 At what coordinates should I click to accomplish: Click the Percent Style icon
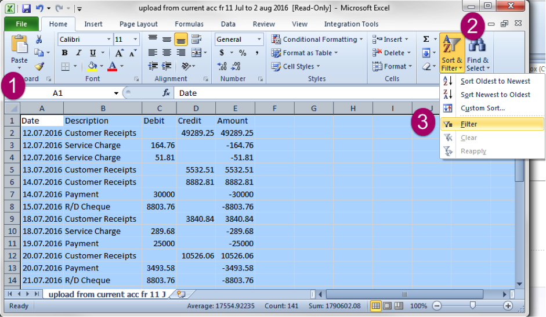(242, 53)
